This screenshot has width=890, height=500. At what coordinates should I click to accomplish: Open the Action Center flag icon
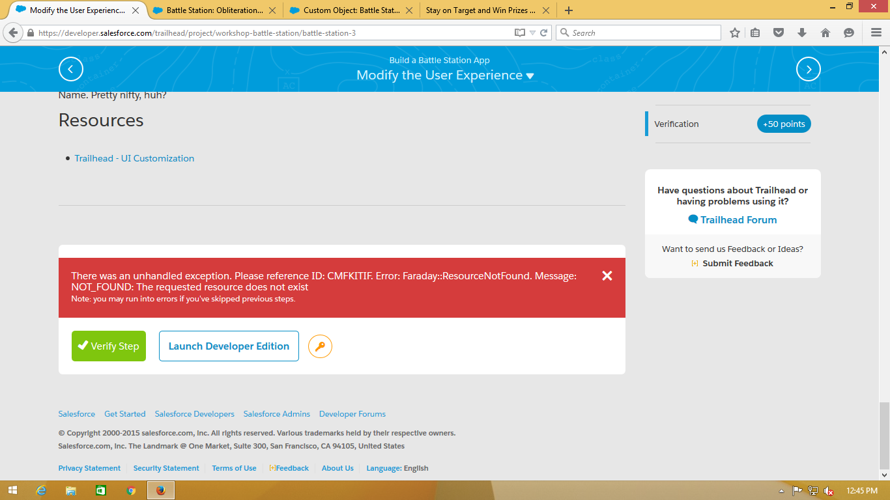pyautogui.click(x=797, y=490)
